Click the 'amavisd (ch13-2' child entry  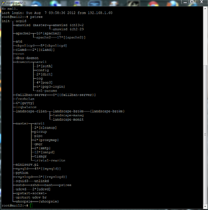tap(68, 25)
